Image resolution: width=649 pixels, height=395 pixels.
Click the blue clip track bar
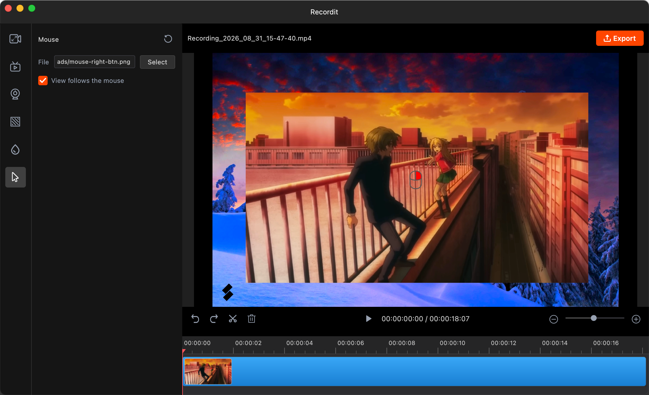[x=414, y=371]
